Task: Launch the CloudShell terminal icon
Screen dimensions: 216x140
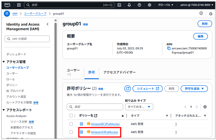Action: click(119, 5)
